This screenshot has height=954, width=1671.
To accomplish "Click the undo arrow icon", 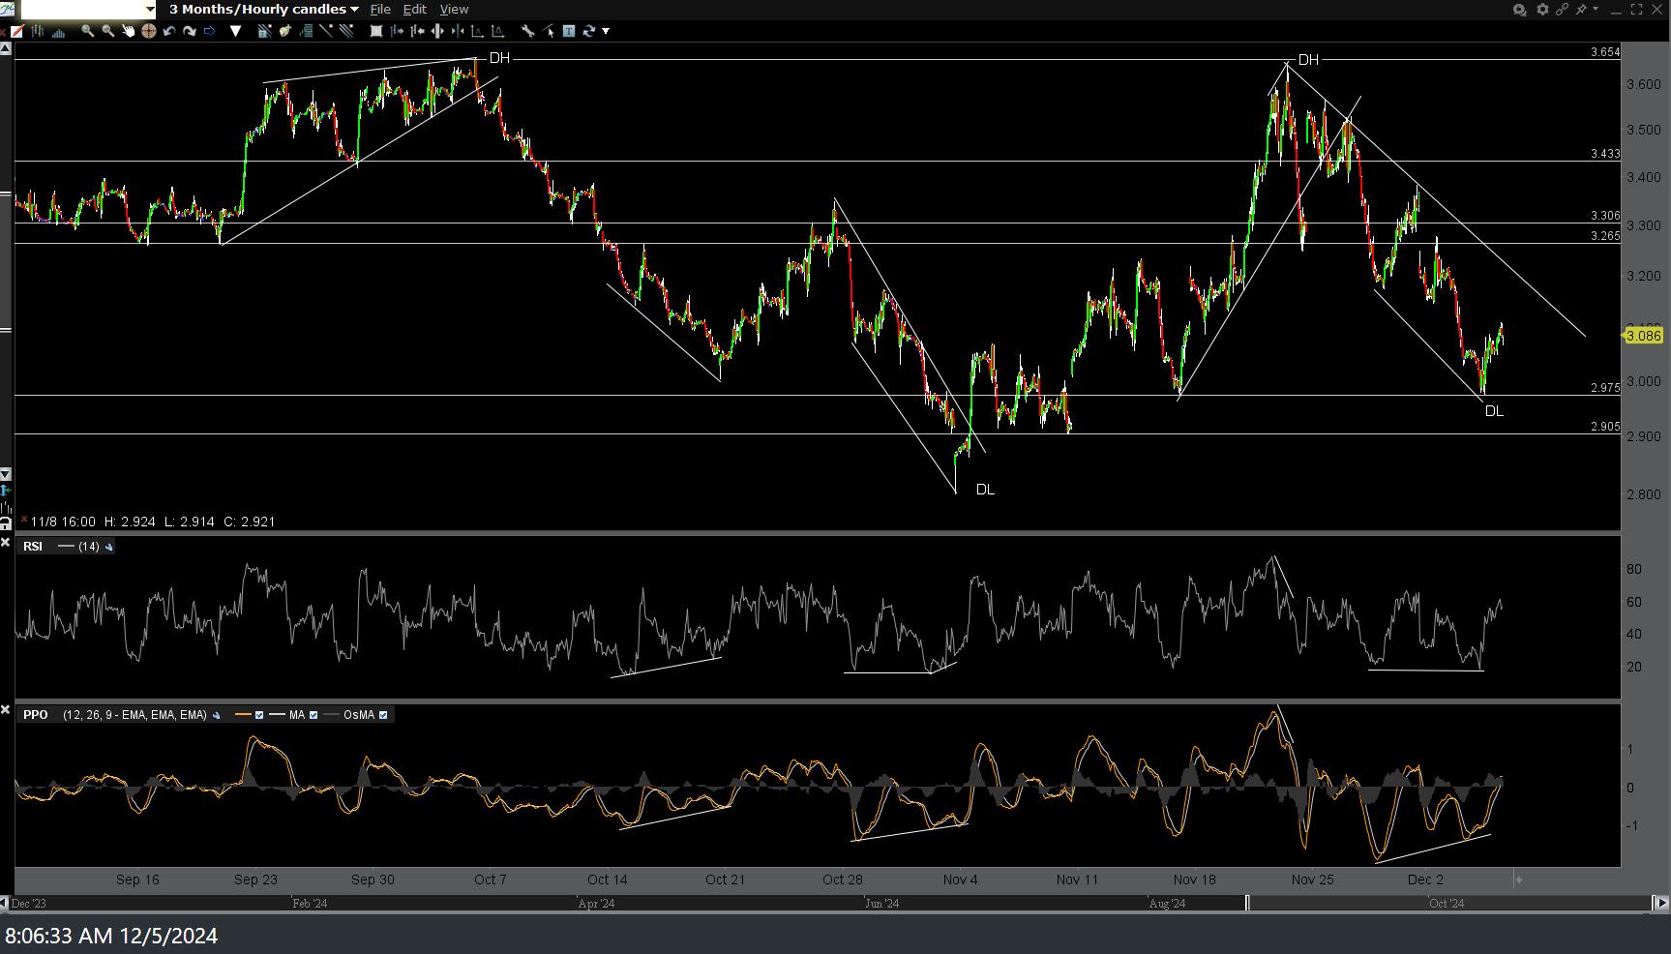I will pos(169,31).
